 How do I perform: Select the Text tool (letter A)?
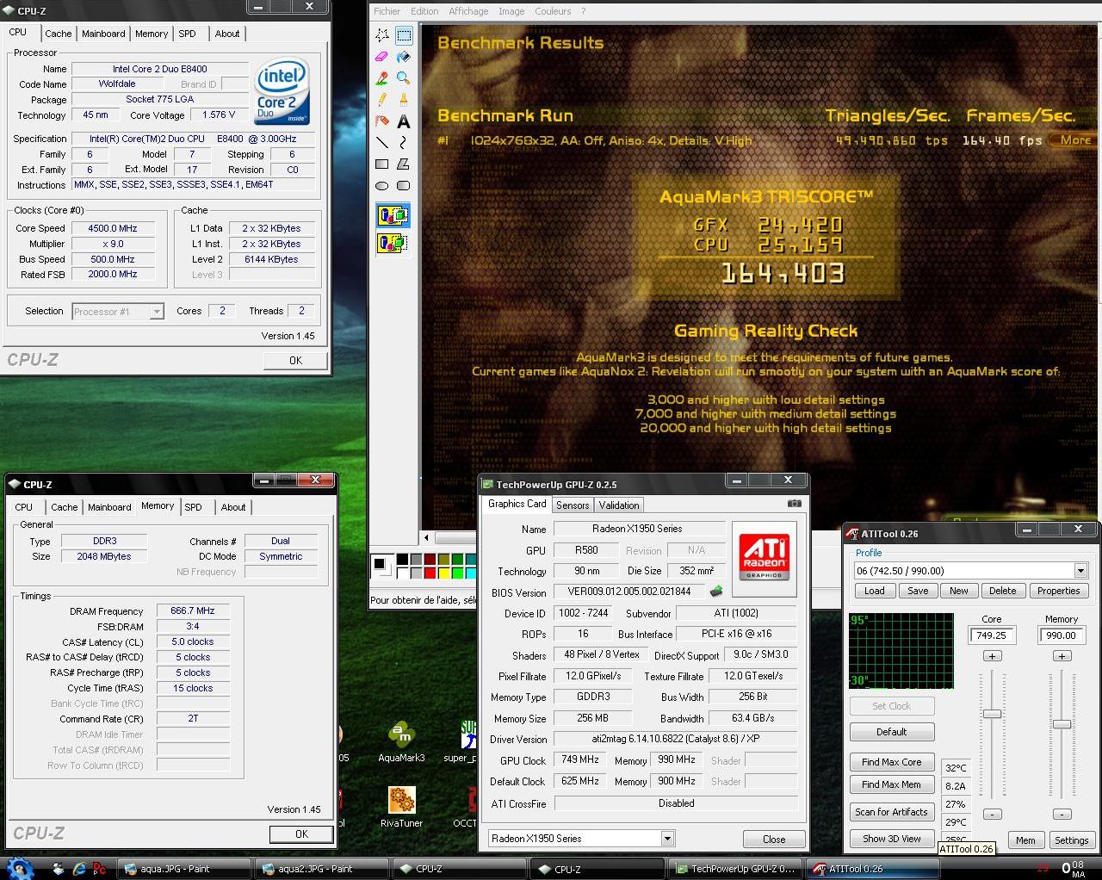(x=403, y=121)
